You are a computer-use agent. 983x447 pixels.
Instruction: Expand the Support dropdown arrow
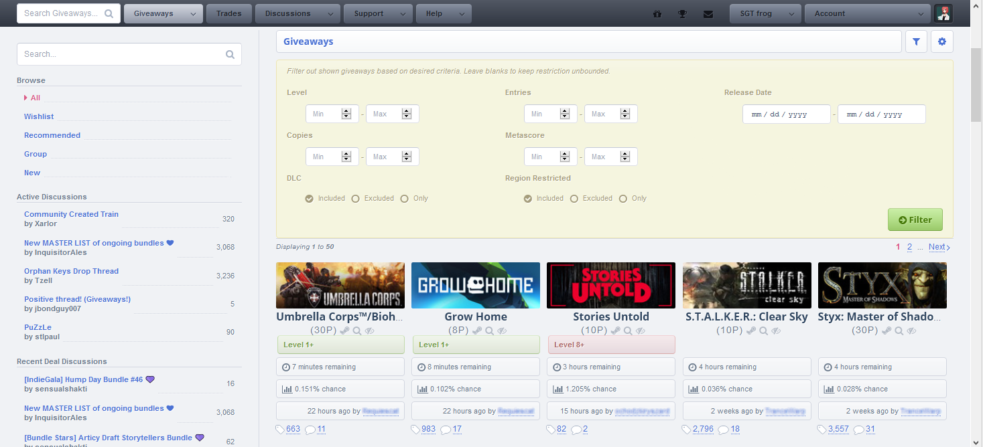403,14
